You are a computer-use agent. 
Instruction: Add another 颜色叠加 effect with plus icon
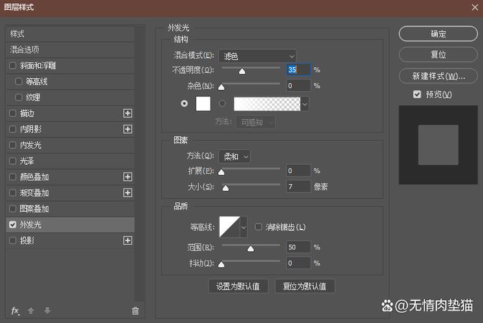tap(127, 177)
